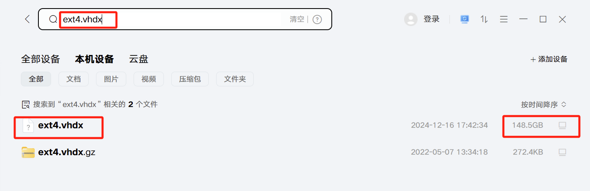The width and height of the screenshot is (590, 191).
Task: Open the blue screen sync icon
Action: [465, 19]
